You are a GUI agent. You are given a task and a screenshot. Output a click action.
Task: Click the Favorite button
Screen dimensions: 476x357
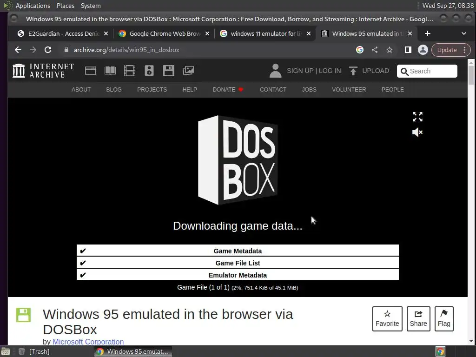387,319
